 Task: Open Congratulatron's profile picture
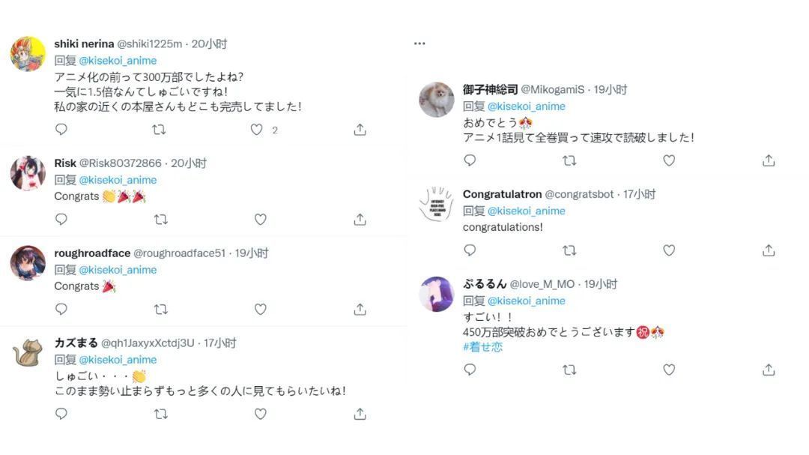(435, 203)
